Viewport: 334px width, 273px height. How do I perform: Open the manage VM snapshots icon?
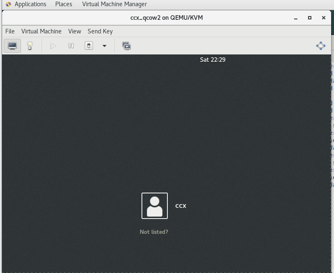pos(127,46)
